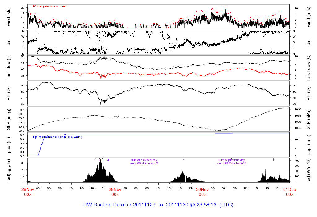This screenshot has height=217, width=317.
Task: Click the '300' W/m^2 tick value
Action: click(297, 166)
